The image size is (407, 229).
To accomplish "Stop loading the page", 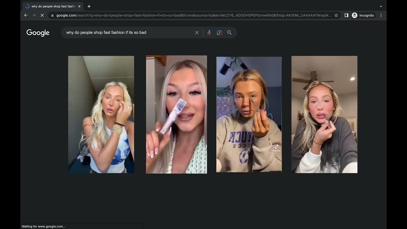I will pos(42,15).
